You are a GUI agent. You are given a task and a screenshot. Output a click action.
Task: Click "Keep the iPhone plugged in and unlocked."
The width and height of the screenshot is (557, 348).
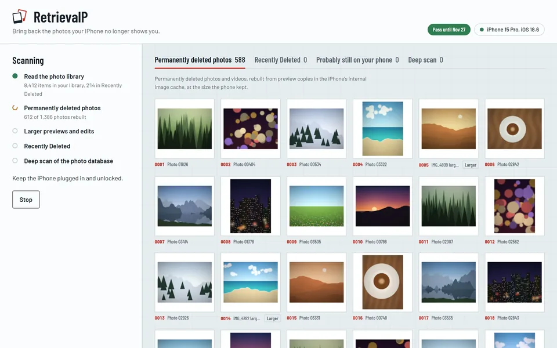pos(67,178)
